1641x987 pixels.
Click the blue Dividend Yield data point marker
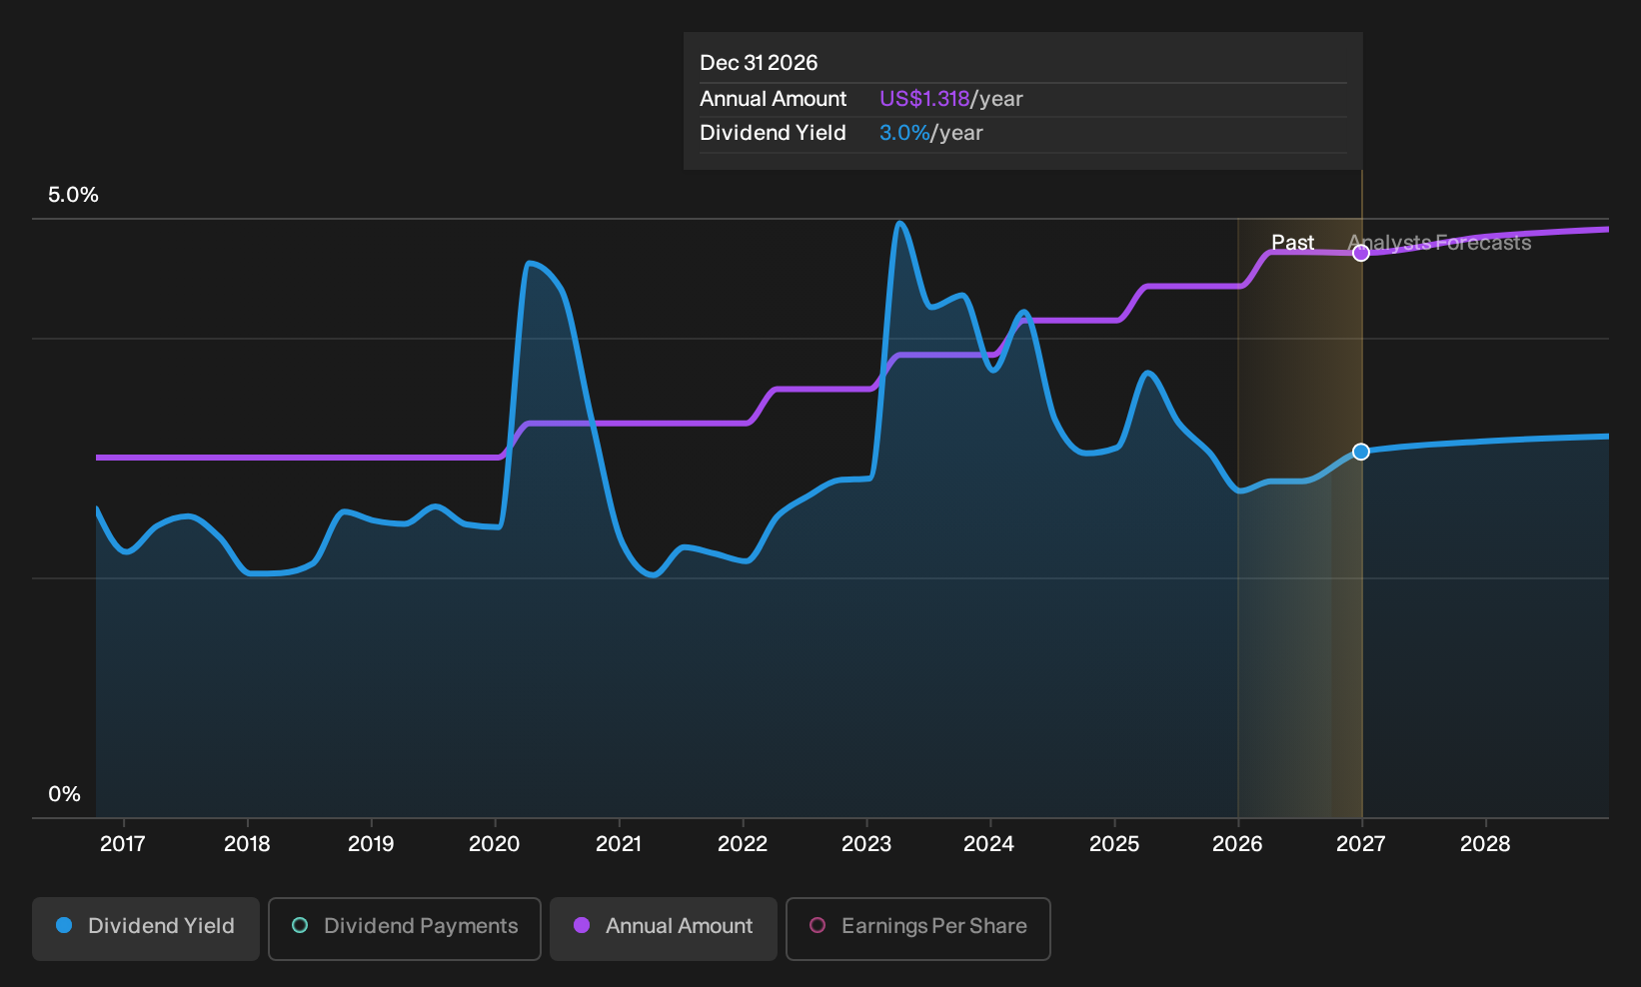click(x=1361, y=452)
